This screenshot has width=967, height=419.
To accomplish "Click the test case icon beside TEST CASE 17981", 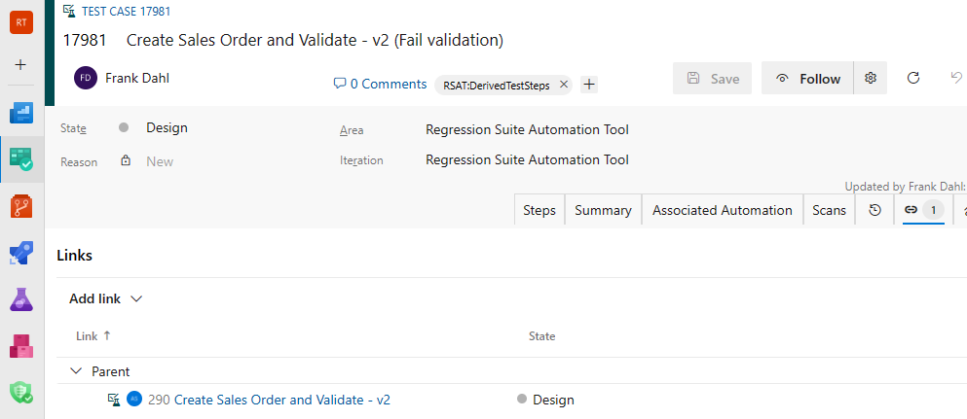I will (70, 11).
